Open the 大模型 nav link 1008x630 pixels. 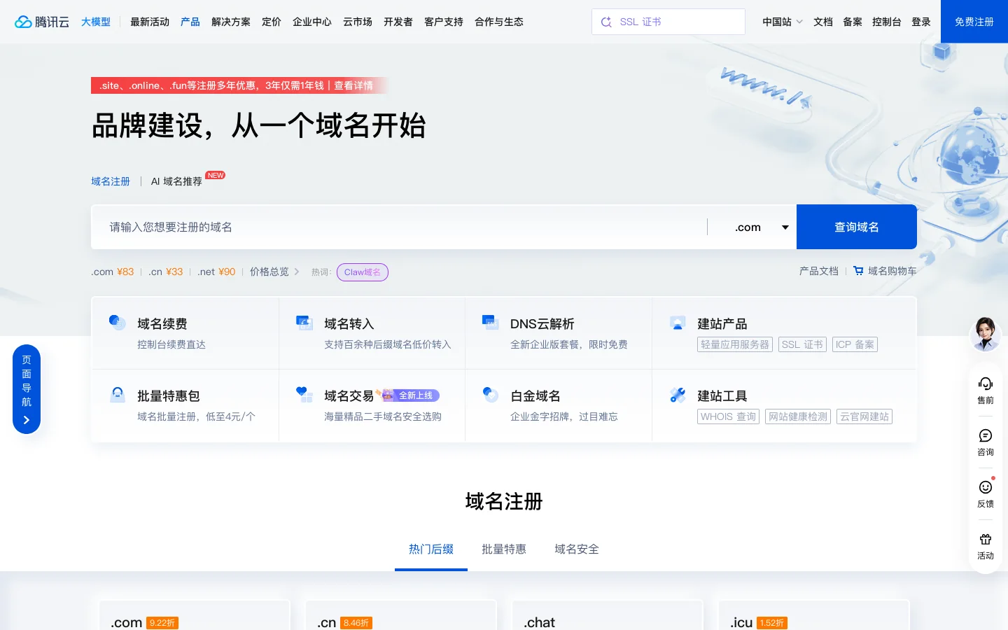[96, 22]
